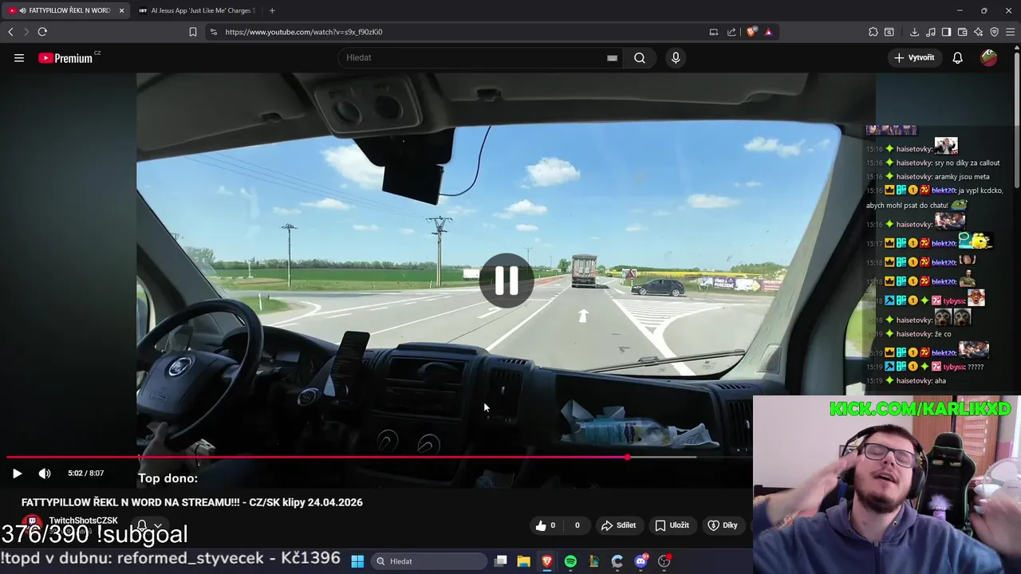Open YouTube notifications bell

click(x=958, y=57)
